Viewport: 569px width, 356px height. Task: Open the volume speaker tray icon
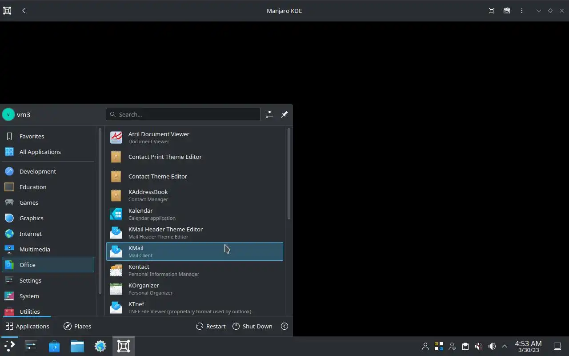(492, 346)
